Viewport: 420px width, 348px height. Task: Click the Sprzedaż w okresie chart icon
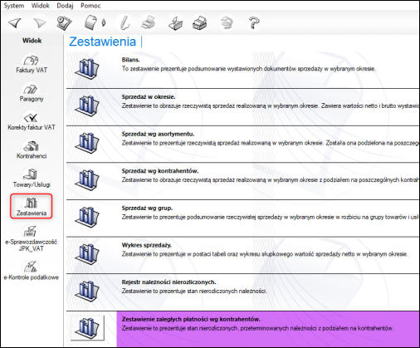(87, 106)
